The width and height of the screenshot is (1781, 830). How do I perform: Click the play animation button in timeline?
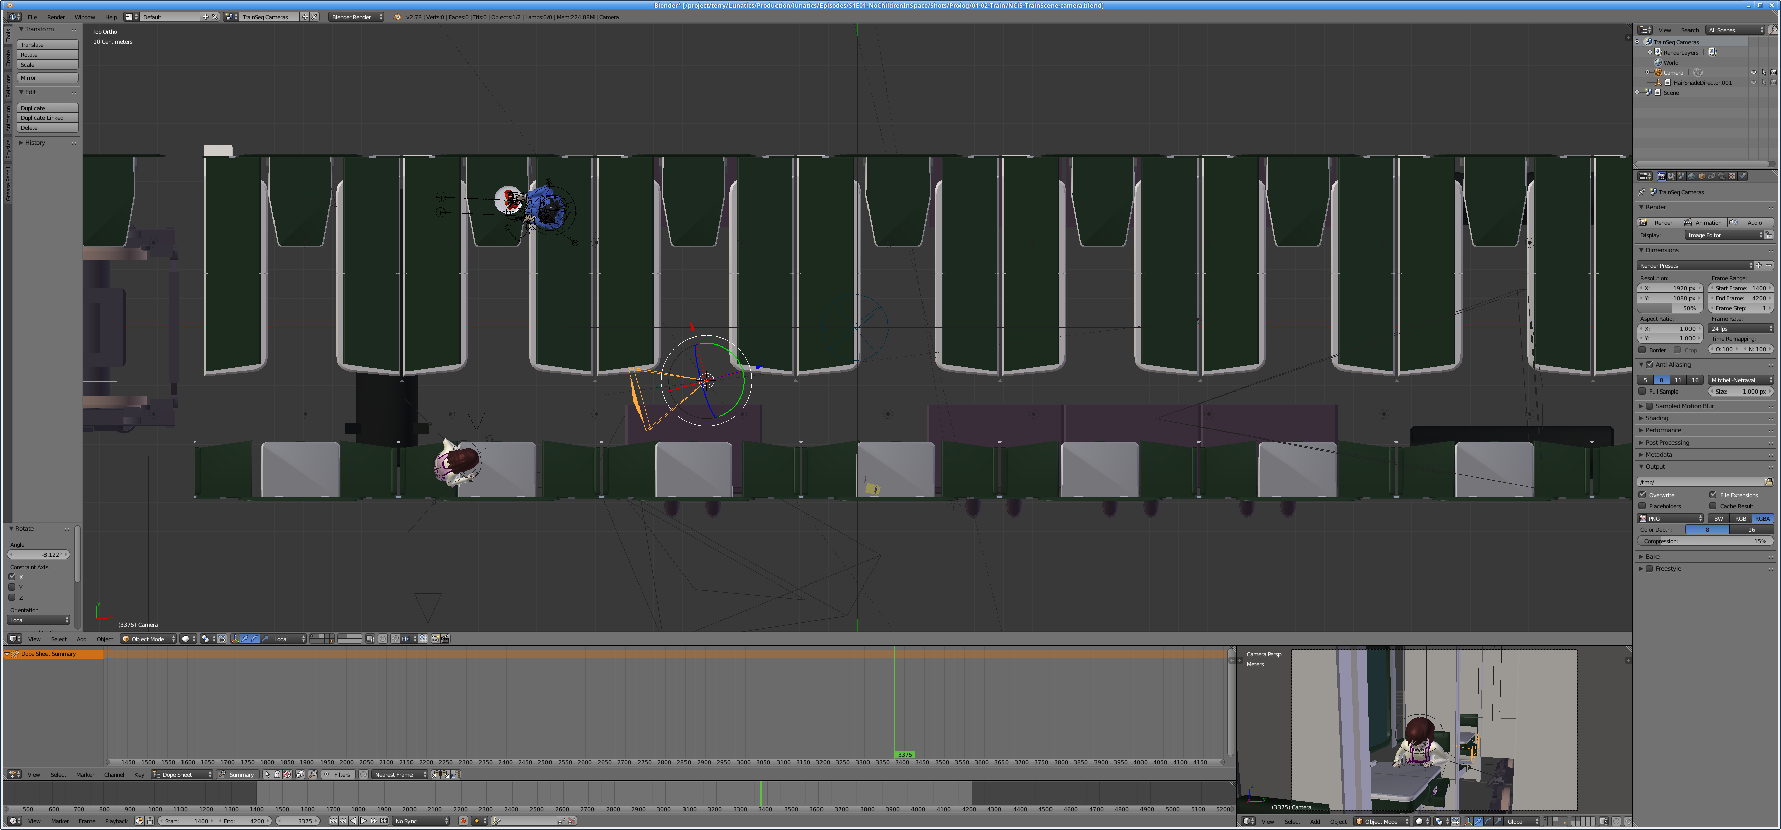pos(363,821)
